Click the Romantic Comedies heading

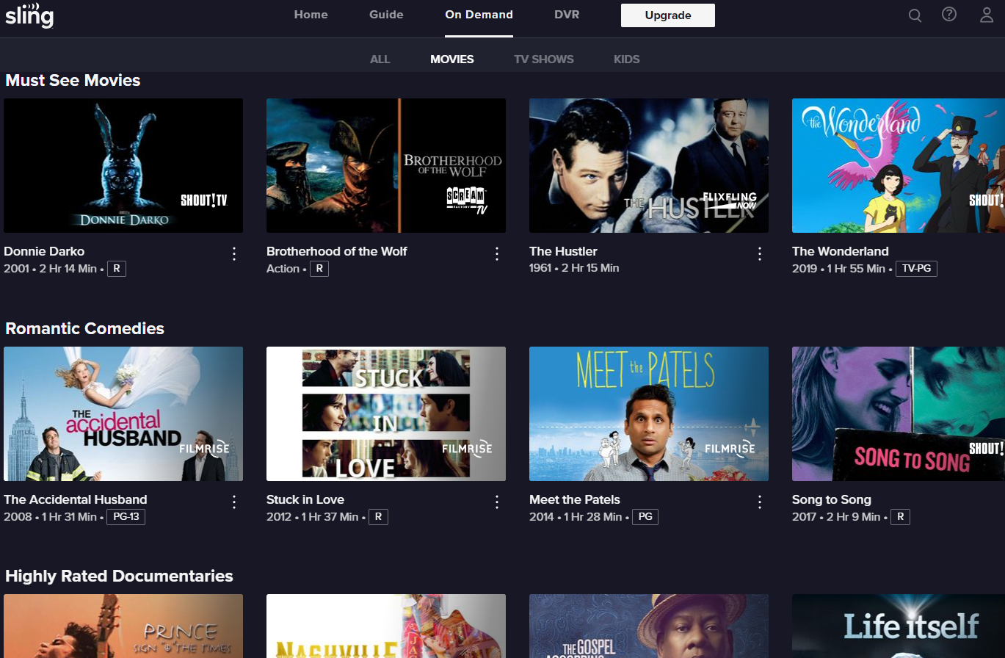click(84, 328)
